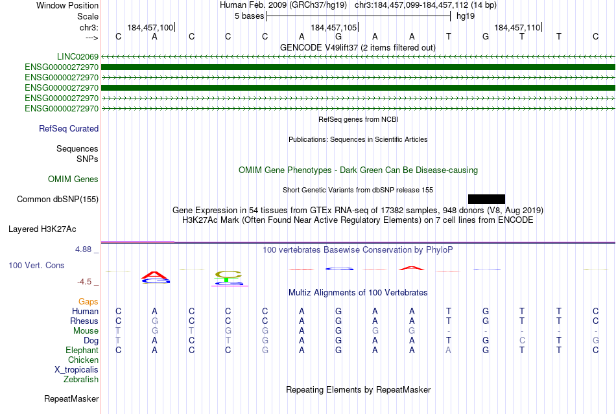Image resolution: width=616 pixels, height=414 pixels.
Task: Click the SNPs track label
Action: tap(88, 159)
